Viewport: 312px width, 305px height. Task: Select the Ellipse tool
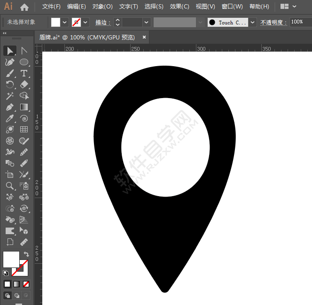click(x=24, y=62)
